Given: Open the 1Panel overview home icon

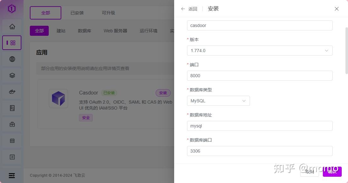Looking at the screenshot, I should (12, 26).
